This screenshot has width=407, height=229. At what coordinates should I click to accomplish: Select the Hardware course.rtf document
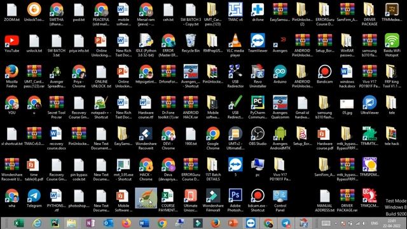[x=146, y=108]
